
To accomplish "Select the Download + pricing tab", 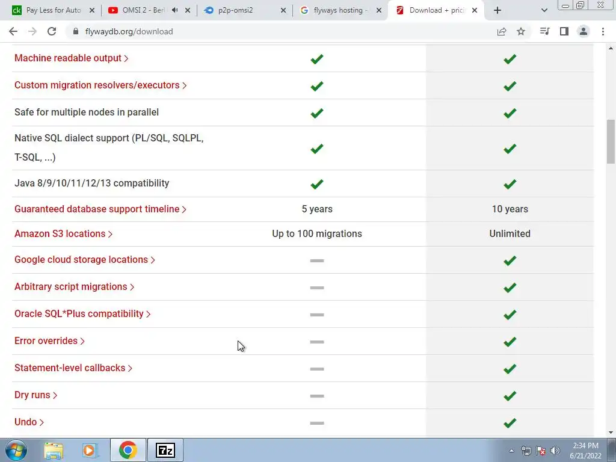I will click(436, 10).
